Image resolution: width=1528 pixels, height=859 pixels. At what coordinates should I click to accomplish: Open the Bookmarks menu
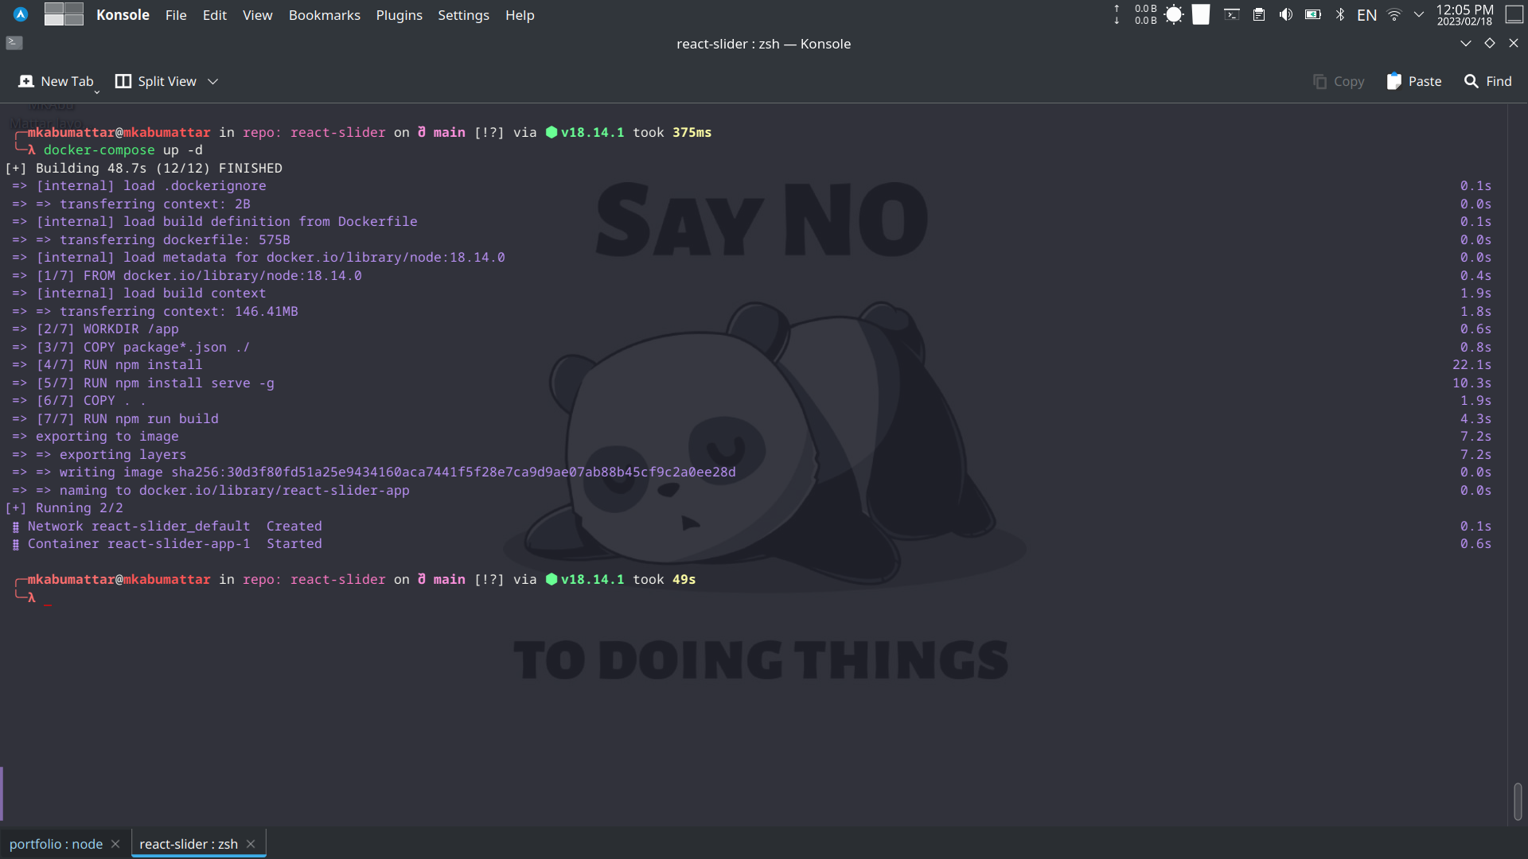(324, 15)
